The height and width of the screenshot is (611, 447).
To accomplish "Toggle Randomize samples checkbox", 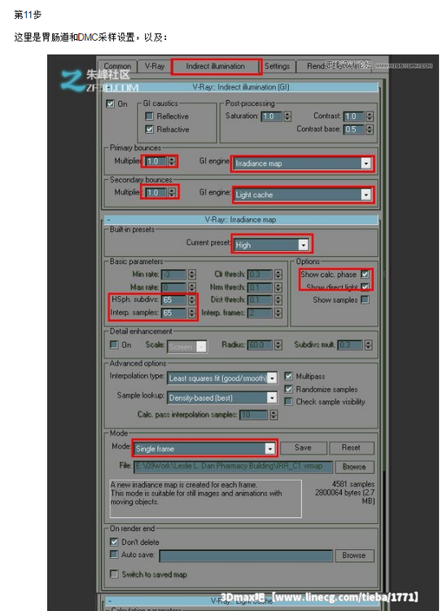I will click(x=288, y=389).
